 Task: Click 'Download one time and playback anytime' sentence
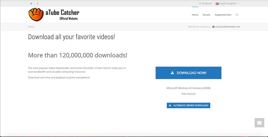coord(59,78)
